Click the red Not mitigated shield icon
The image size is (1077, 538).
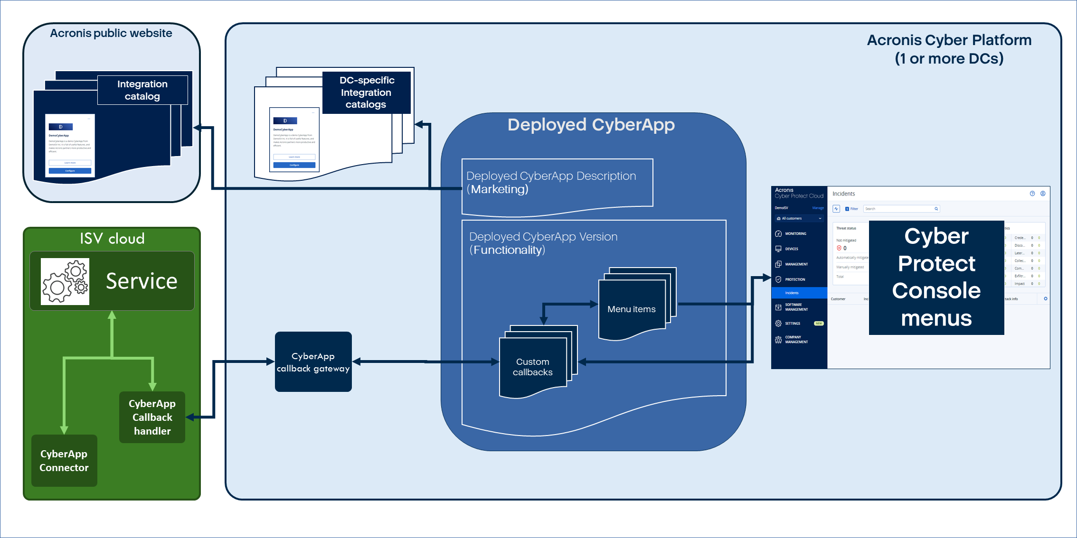839,248
